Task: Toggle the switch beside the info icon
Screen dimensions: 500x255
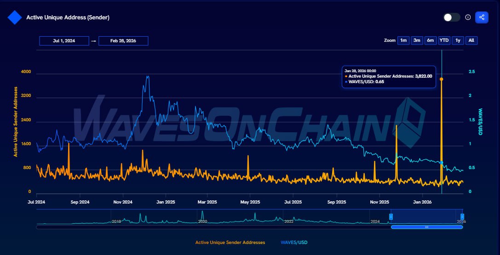Action: coord(452,17)
